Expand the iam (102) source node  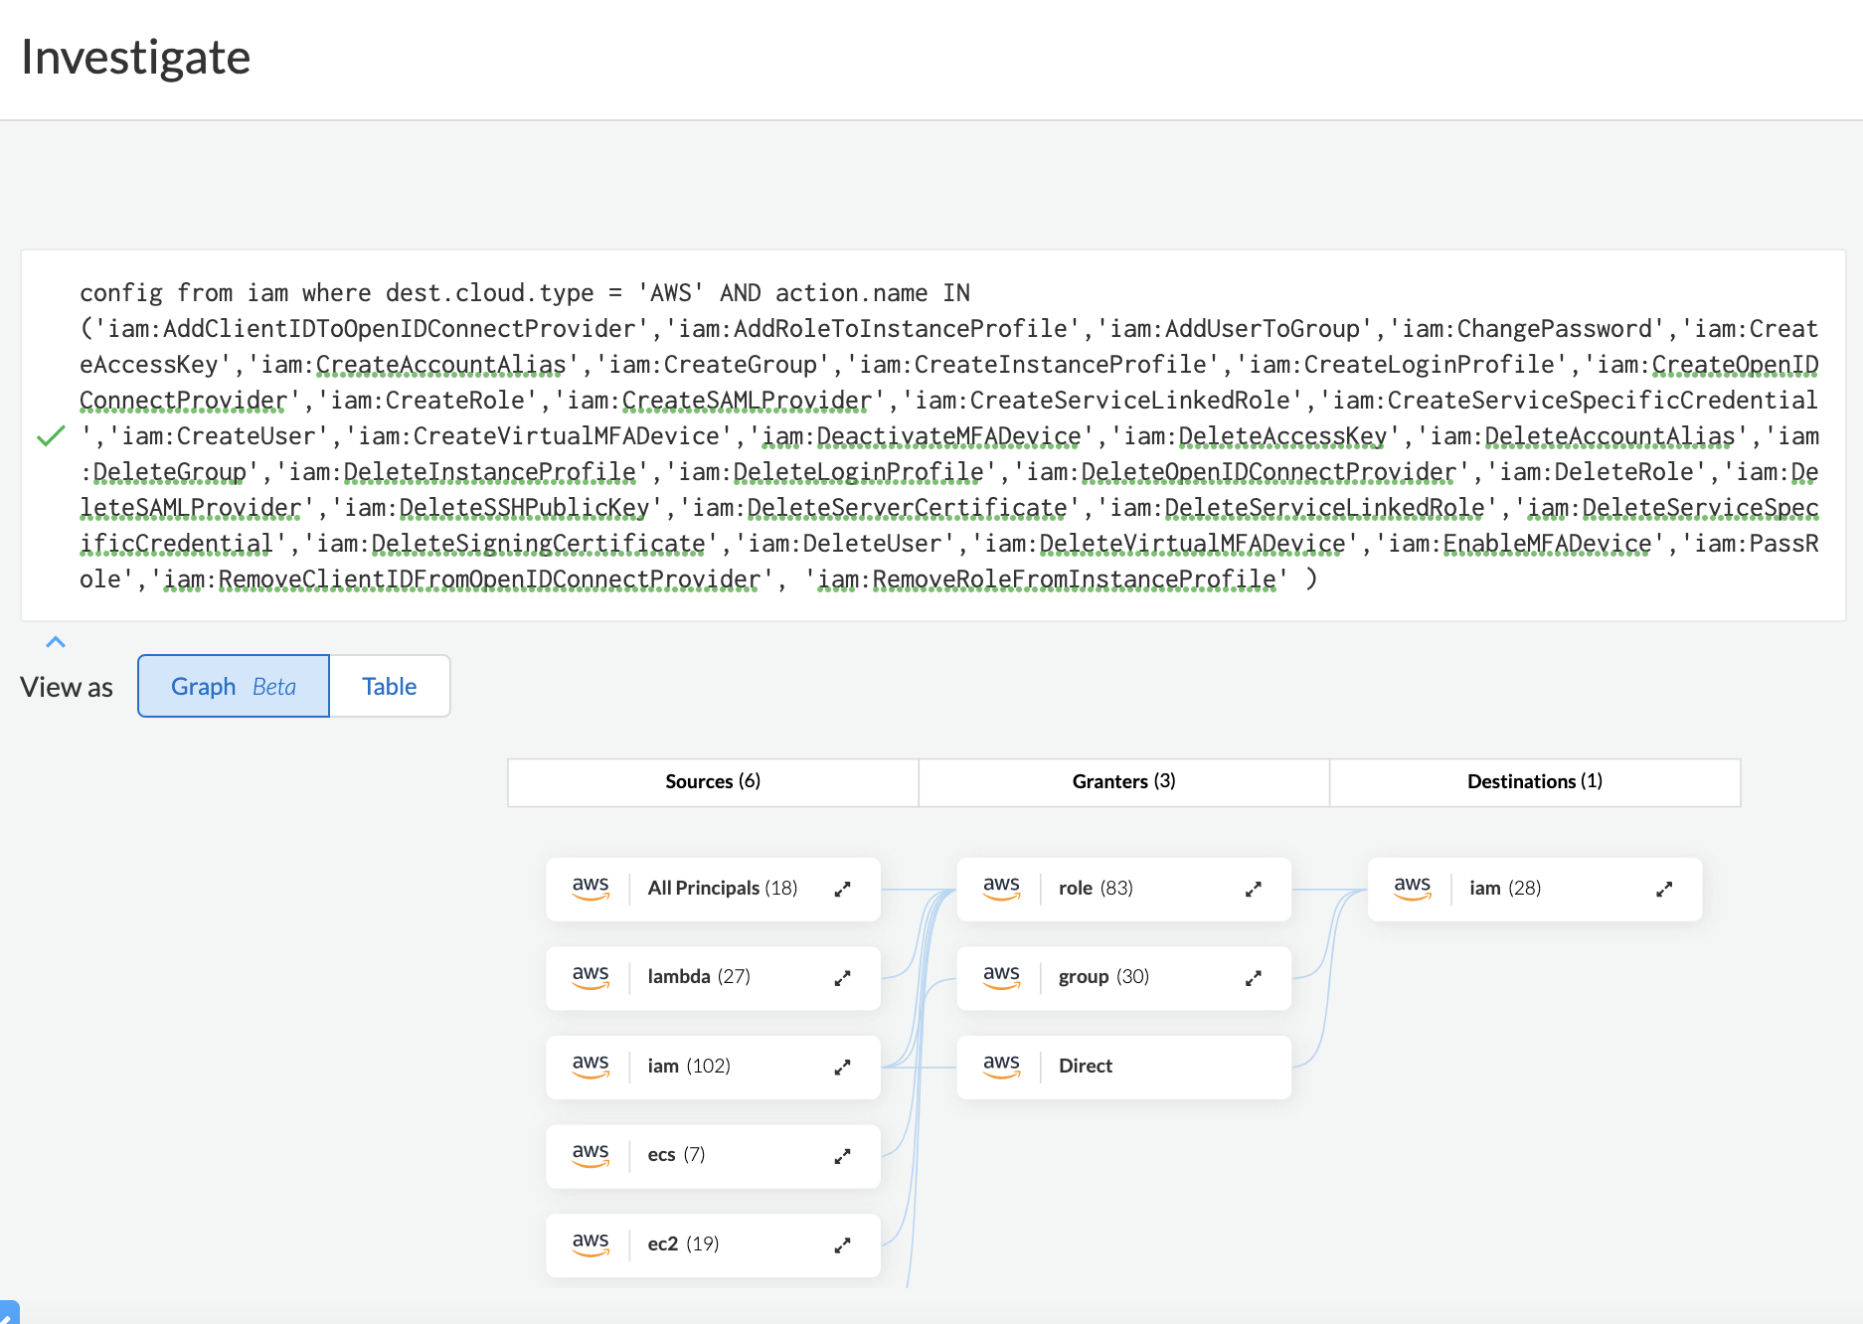(x=842, y=1068)
